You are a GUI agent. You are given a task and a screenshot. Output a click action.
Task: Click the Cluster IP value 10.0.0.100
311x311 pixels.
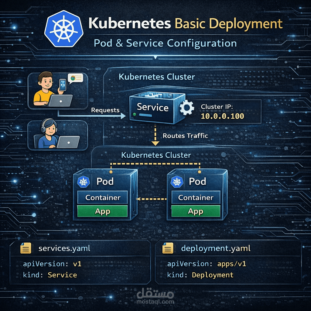tap(222, 116)
